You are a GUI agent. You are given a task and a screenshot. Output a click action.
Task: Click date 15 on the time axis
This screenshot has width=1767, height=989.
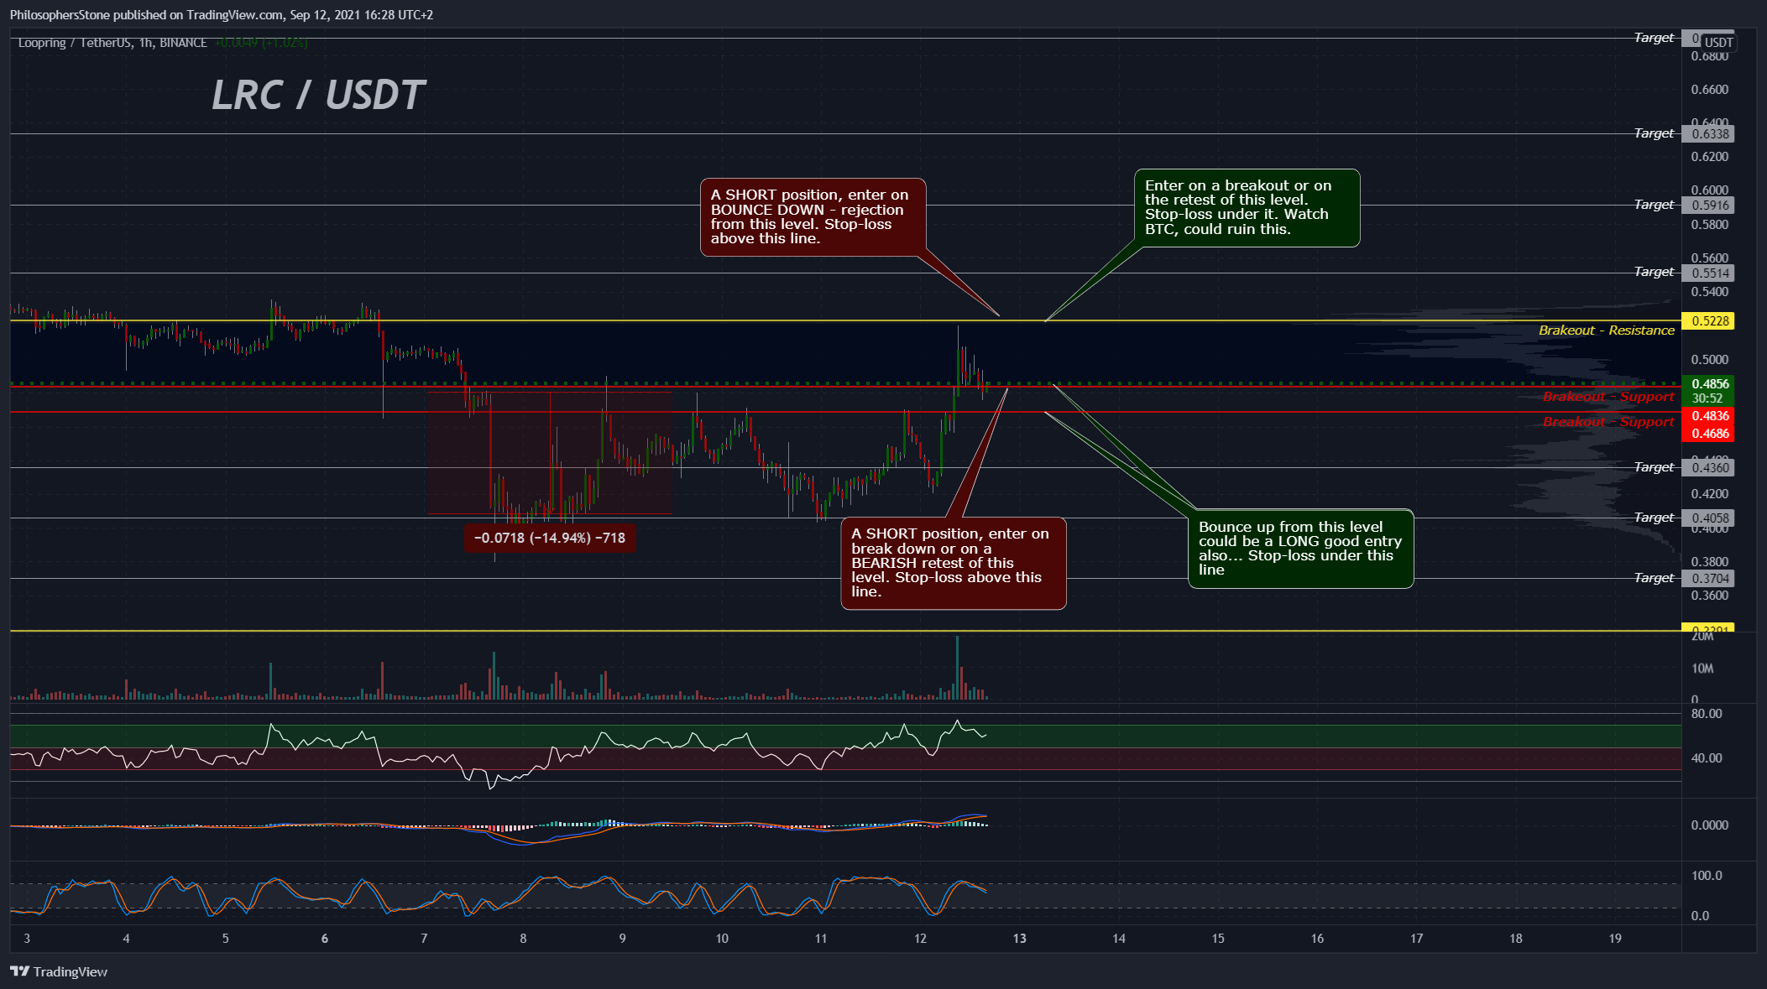click(1218, 939)
